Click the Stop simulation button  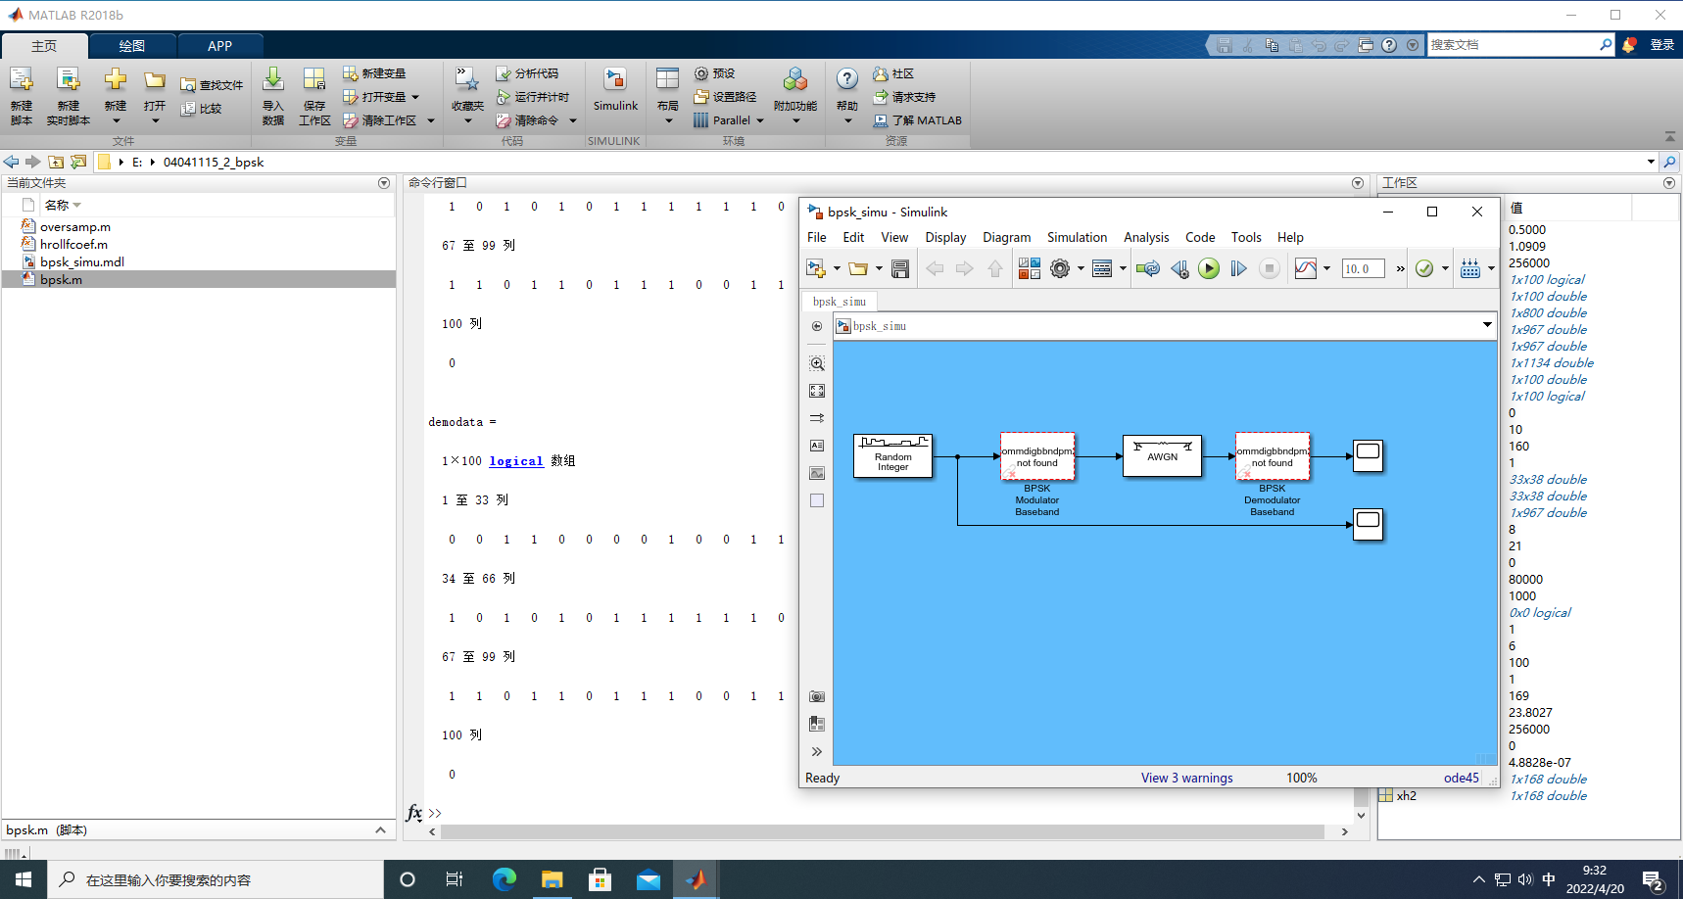(1269, 268)
